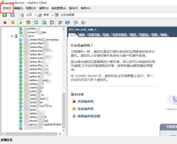
Task: Click the orange suspend toolbar button
Action: coord(13,22)
